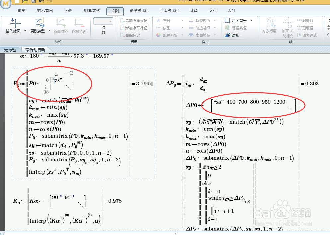Click 添加竖直标记 vertical marker icon
Viewport: 330px width, 235px height.
tap(122, 20)
